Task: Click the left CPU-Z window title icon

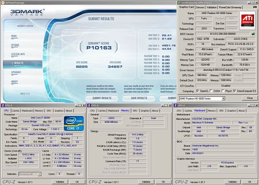Action: [3, 105]
